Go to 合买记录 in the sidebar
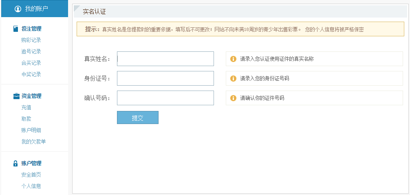This screenshot has height=195, width=410. point(31,63)
